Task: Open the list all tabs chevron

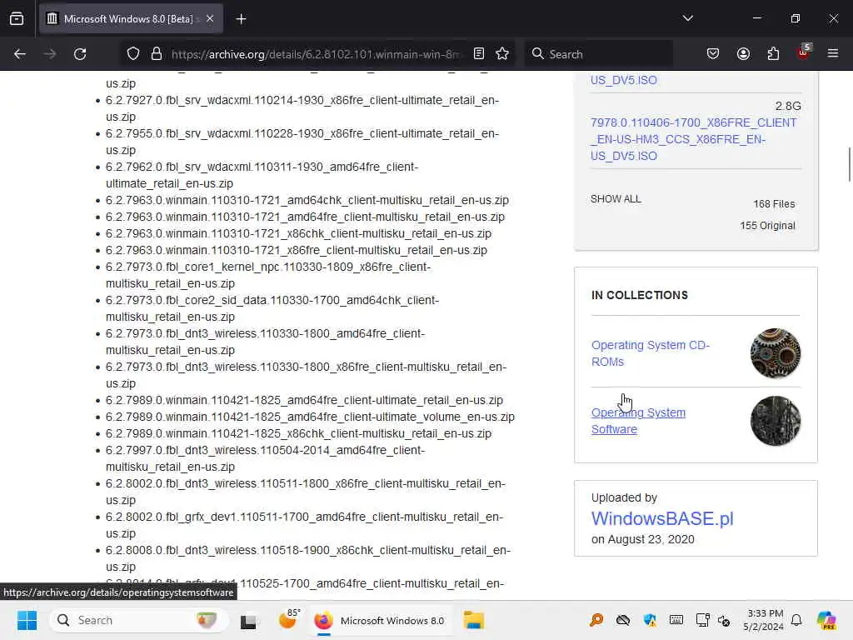Action: click(687, 18)
